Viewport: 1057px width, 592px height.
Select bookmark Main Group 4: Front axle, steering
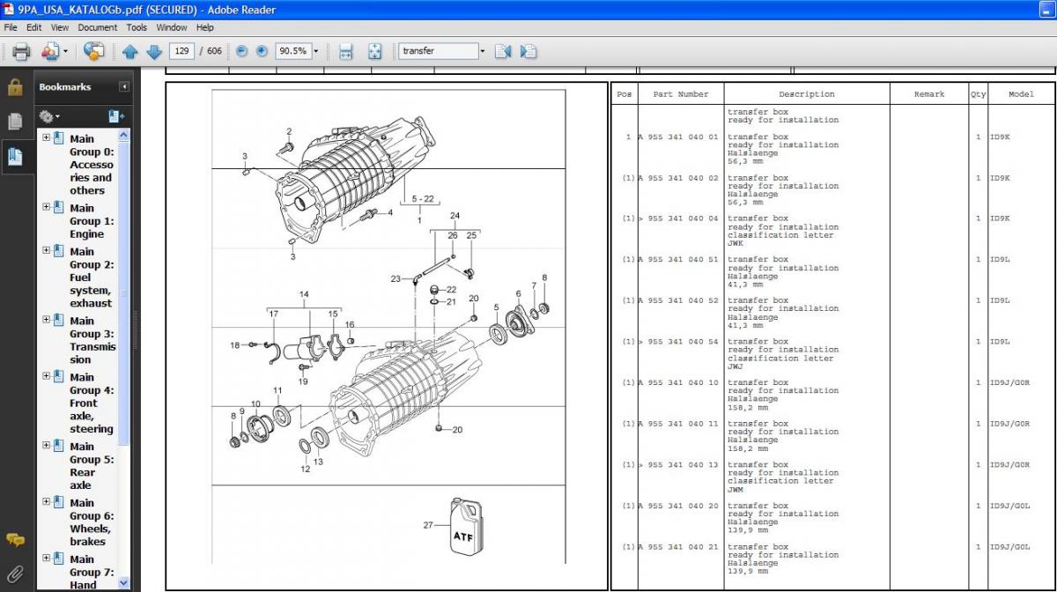point(92,403)
